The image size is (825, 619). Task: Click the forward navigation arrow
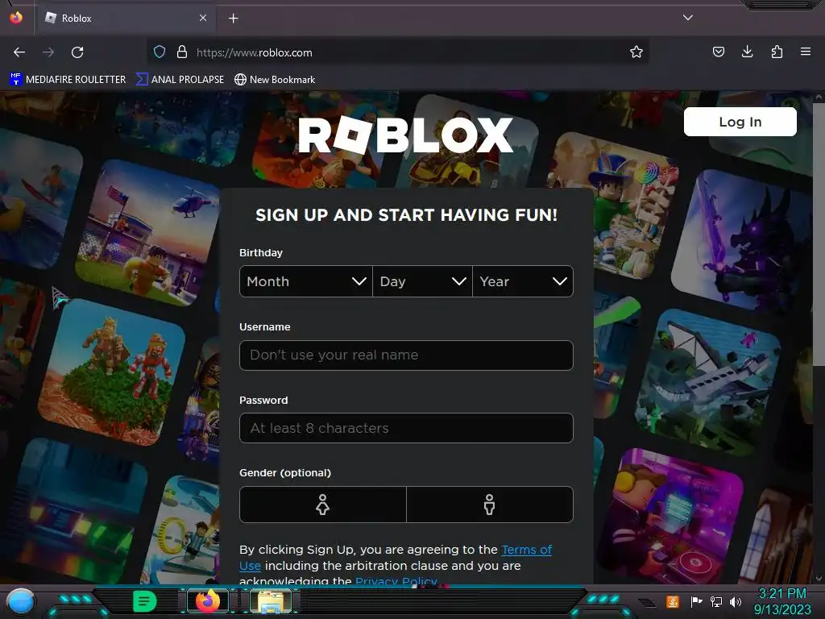pyautogui.click(x=48, y=52)
